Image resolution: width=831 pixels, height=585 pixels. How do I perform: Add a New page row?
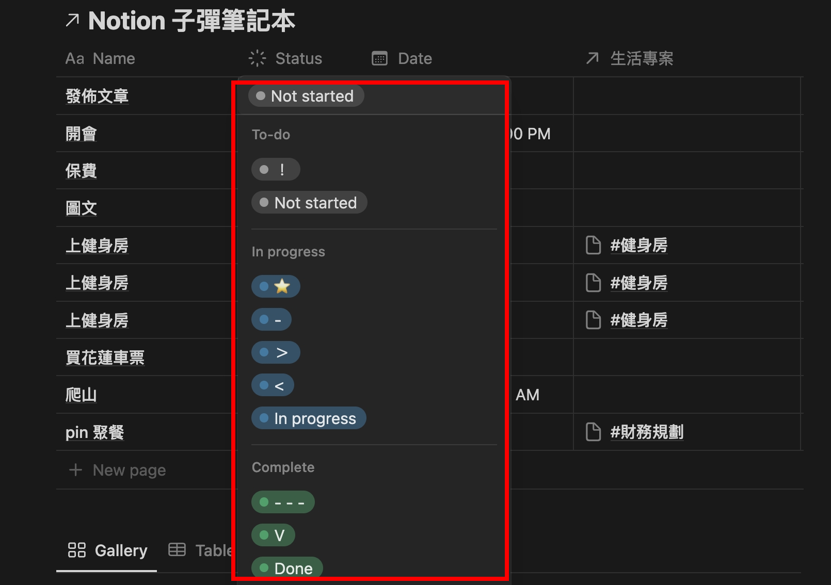[x=118, y=470]
